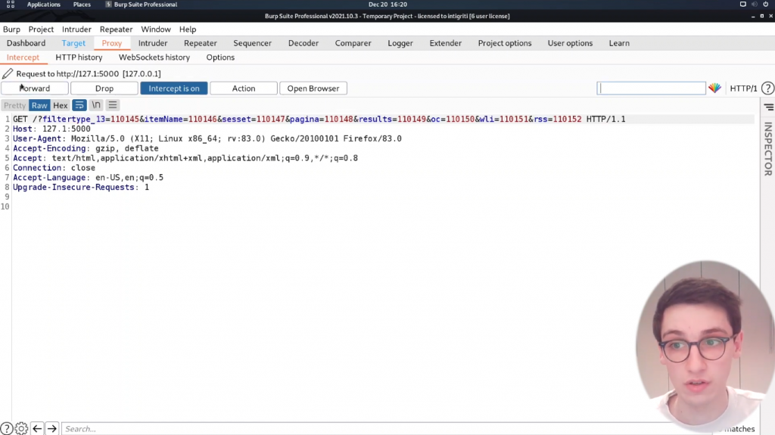
Task: Turn off the Intercept is on toggle
Action: point(174,89)
